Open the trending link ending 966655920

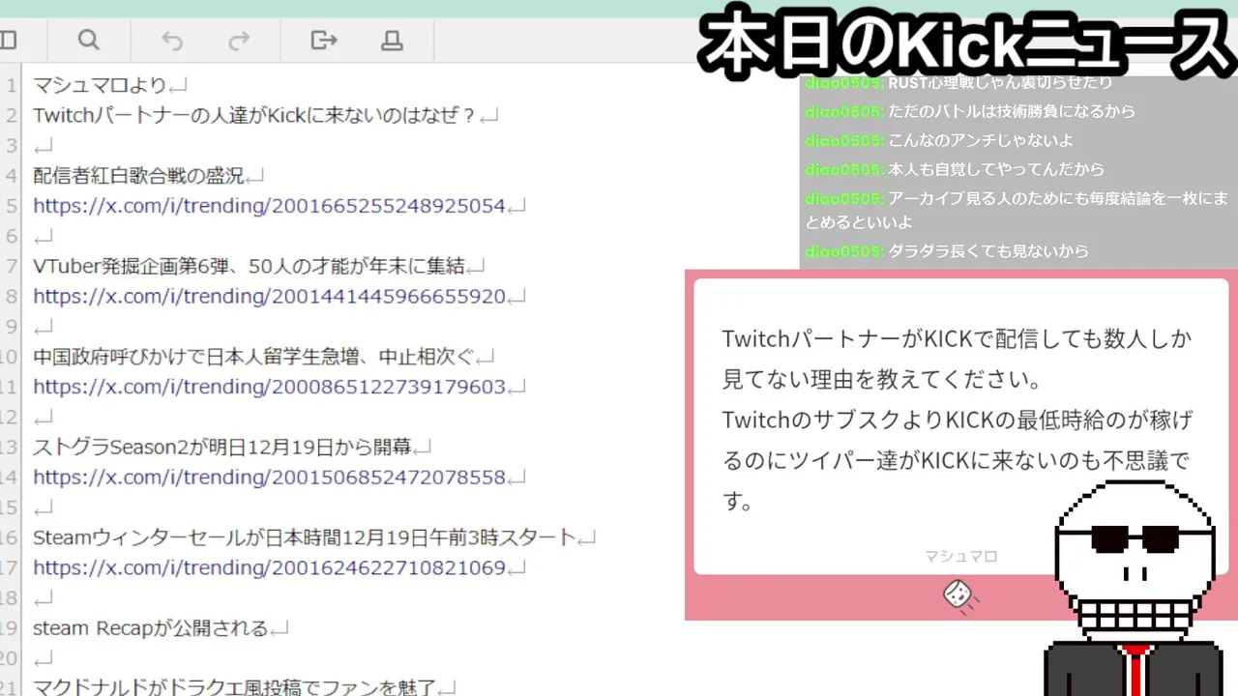(270, 296)
